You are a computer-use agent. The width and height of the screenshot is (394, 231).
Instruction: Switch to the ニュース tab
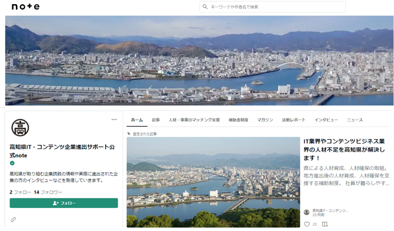[355, 120]
